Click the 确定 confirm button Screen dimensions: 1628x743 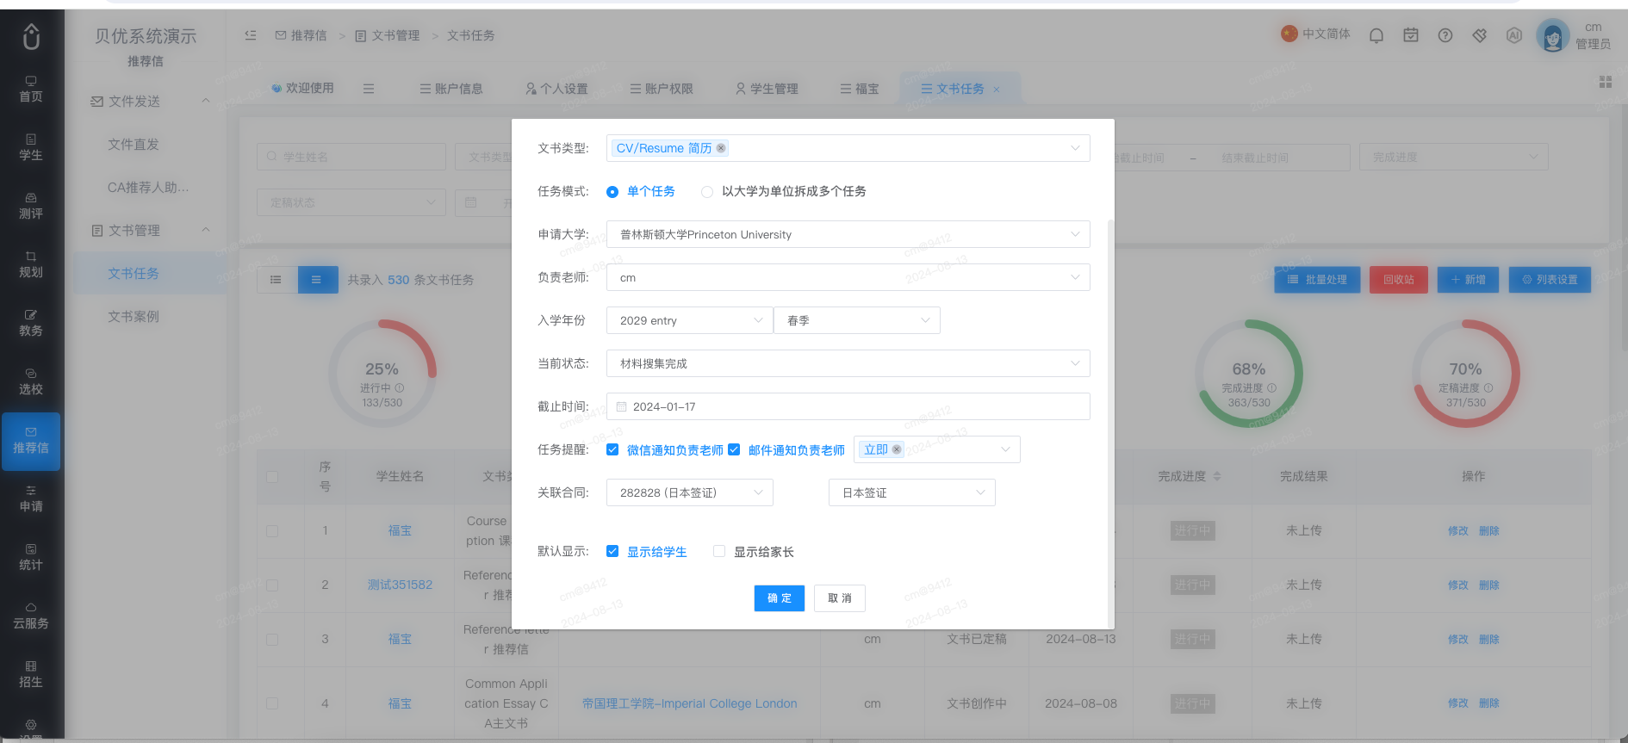pyautogui.click(x=780, y=598)
